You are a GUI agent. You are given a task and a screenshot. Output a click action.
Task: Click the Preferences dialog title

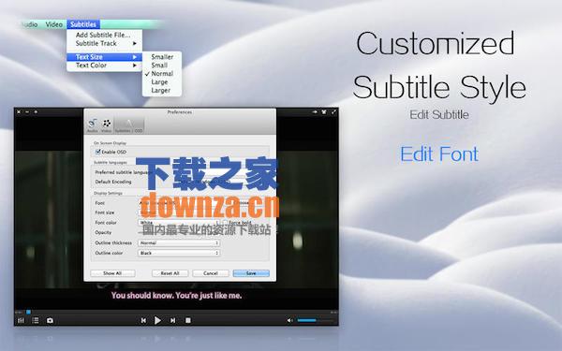(180, 112)
